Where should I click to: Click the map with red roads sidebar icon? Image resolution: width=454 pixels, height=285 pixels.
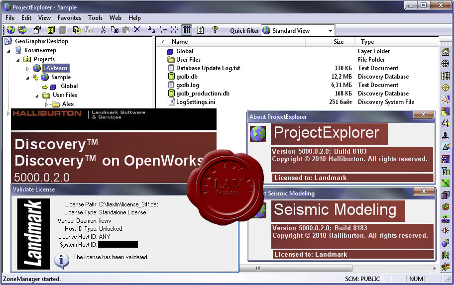click(x=446, y=99)
